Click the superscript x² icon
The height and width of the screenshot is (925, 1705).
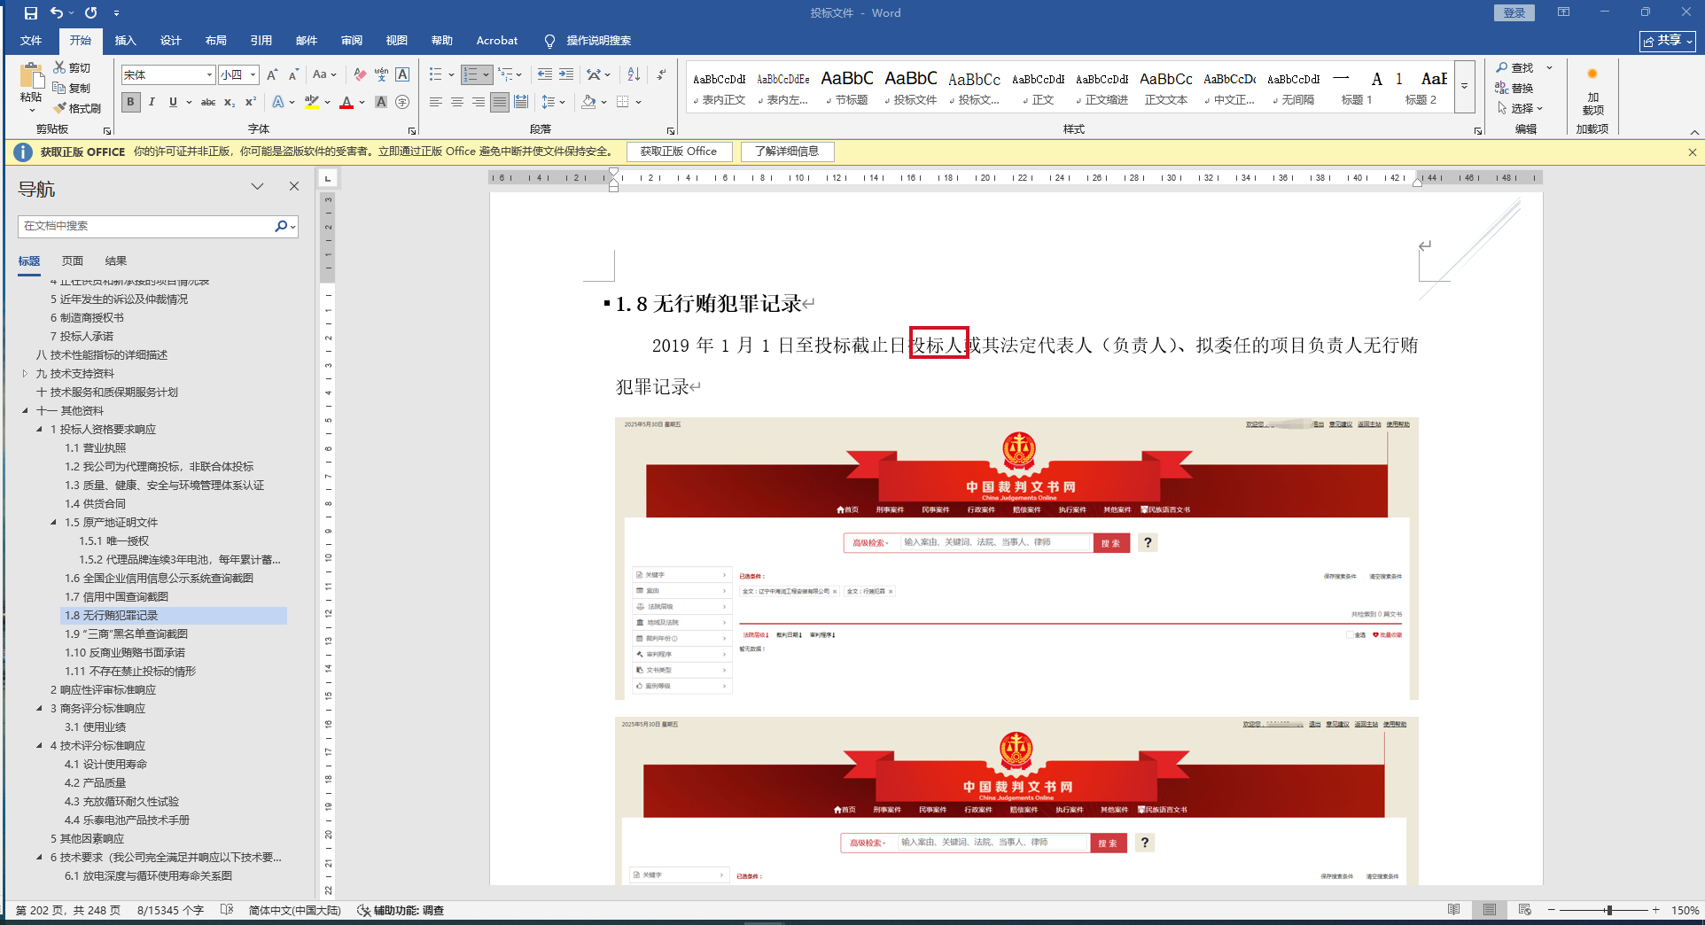tap(251, 102)
